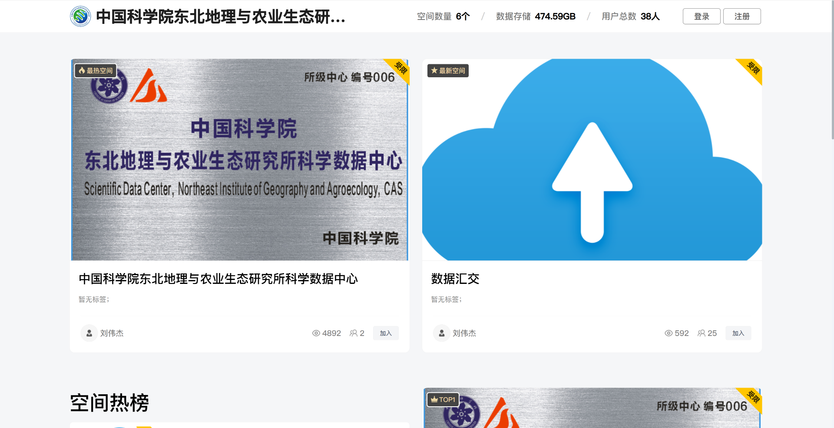This screenshot has width=834, height=428.
Task: Click the TOP1 crown badge
Action: [443, 399]
